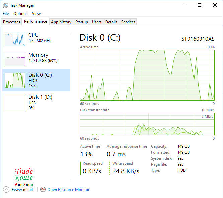Click the Fewer details button label
This screenshot has height=198, width=223.
23,190
